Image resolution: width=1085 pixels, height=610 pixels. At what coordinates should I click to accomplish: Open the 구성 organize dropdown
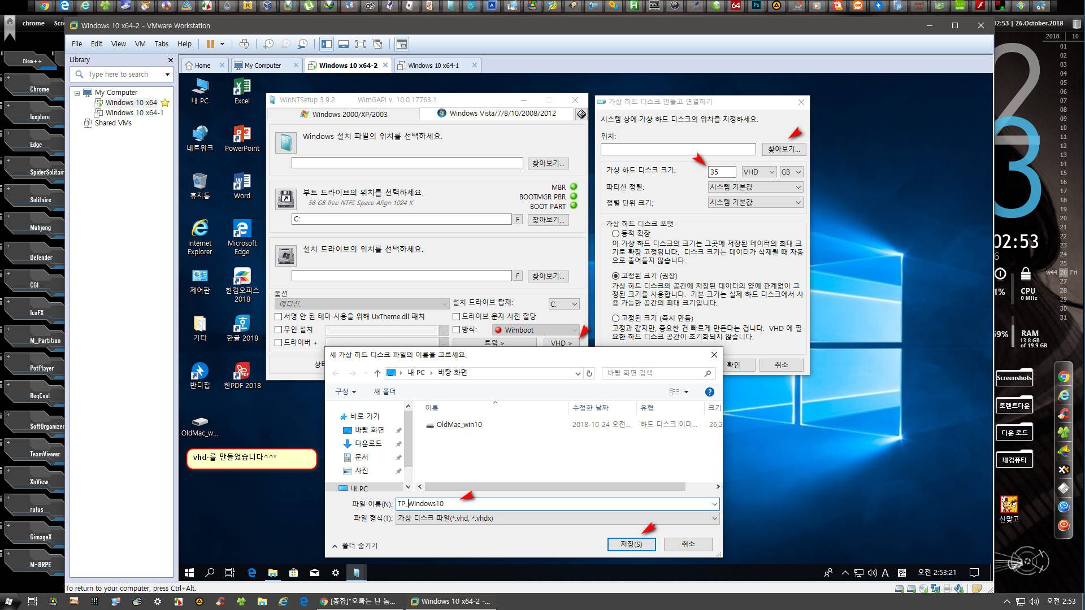click(x=345, y=391)
